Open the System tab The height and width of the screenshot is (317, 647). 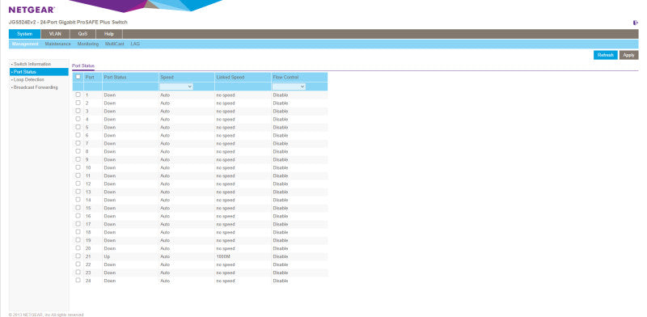point(25,34)
